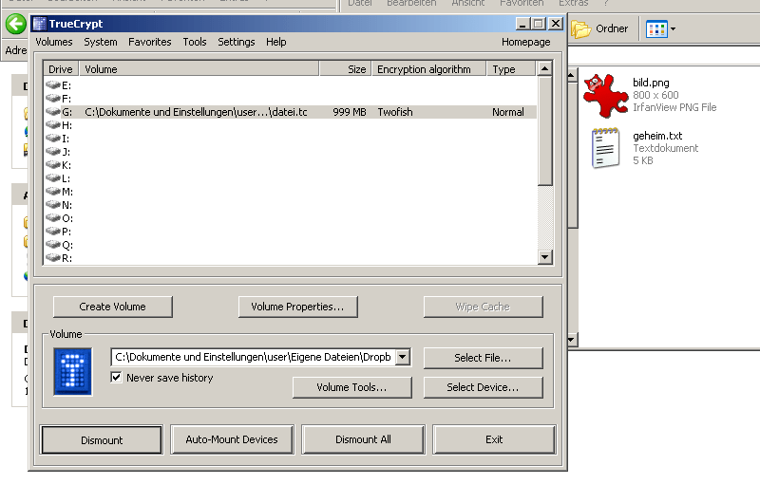Sort by the Size column header

coord(346,69)
